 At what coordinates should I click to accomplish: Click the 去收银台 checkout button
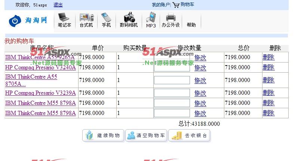coord(189,136)
